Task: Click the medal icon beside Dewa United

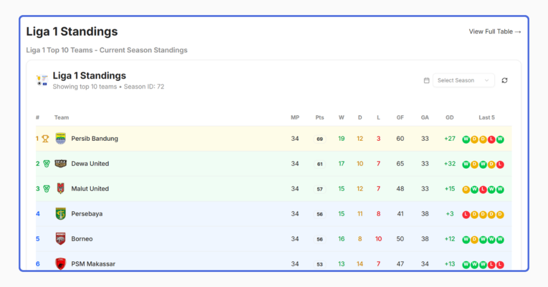Action: pos(47,164)
